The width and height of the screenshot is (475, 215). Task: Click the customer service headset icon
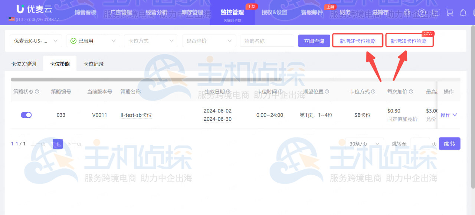pos(407,13)
